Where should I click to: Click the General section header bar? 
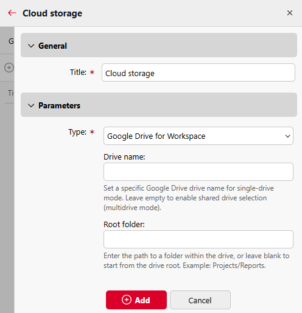[x=159, y=45]
